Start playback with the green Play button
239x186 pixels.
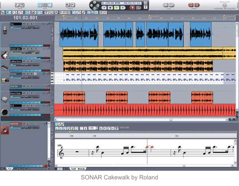click(x=117, y=8)
